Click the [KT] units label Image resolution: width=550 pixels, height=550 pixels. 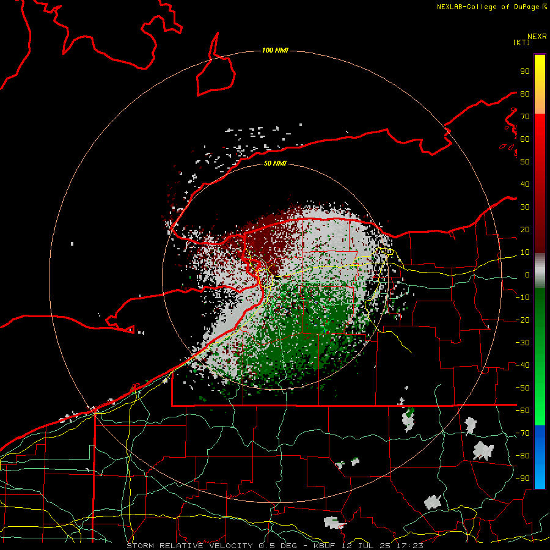tap(522, 42)
